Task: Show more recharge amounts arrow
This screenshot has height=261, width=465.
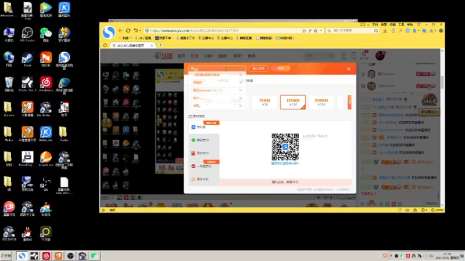Action: click(x=350, y=102)
